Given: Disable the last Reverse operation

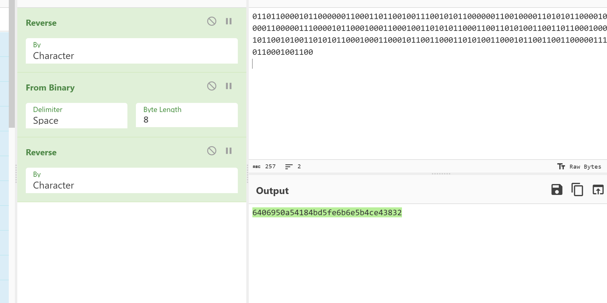Looking at the screenshot, I should click(x=212, y=151).
